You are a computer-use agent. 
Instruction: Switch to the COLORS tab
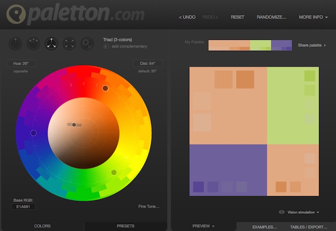tap(42, 226)
